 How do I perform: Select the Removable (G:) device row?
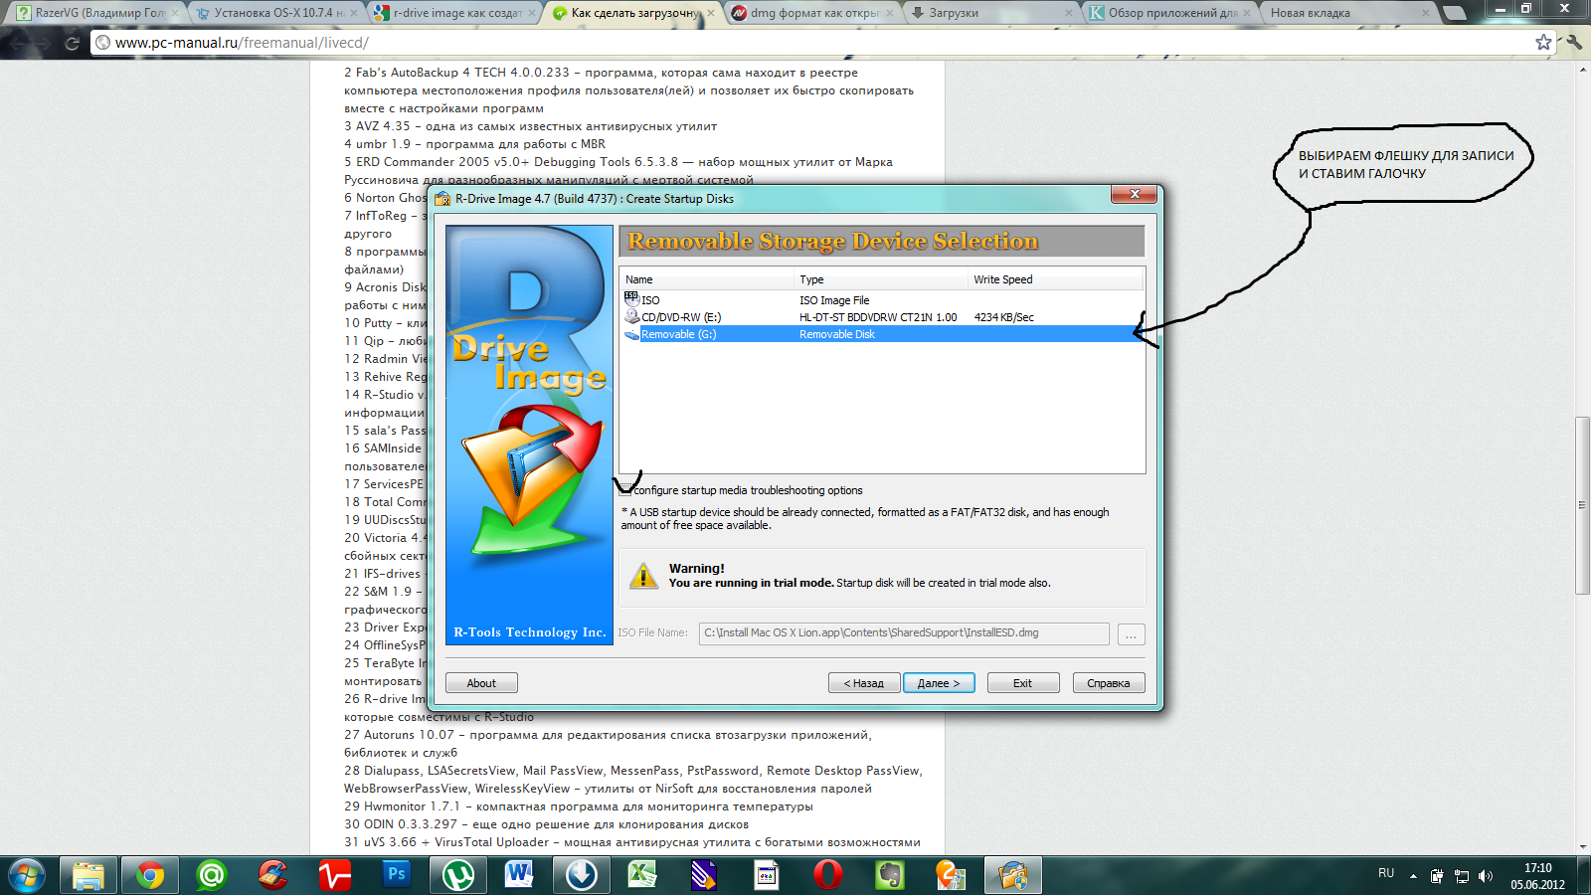[881, 334]
